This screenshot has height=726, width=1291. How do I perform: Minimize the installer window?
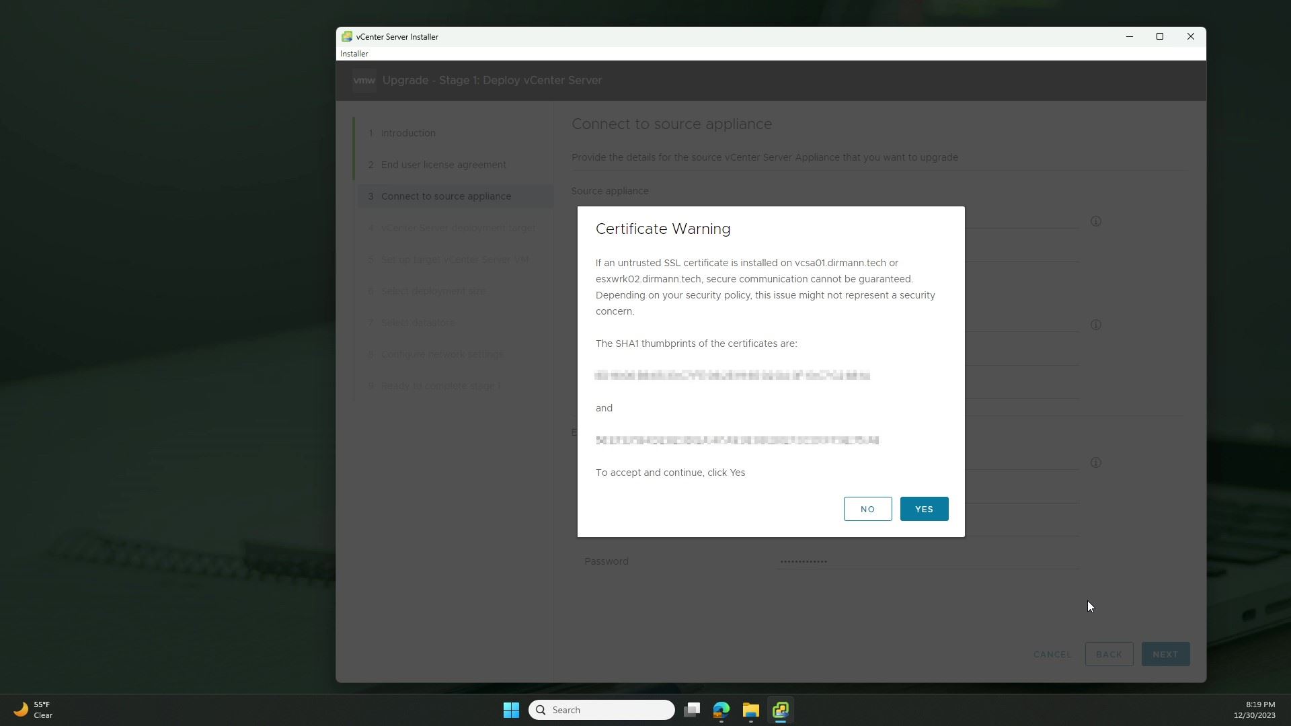point(1130,36)
